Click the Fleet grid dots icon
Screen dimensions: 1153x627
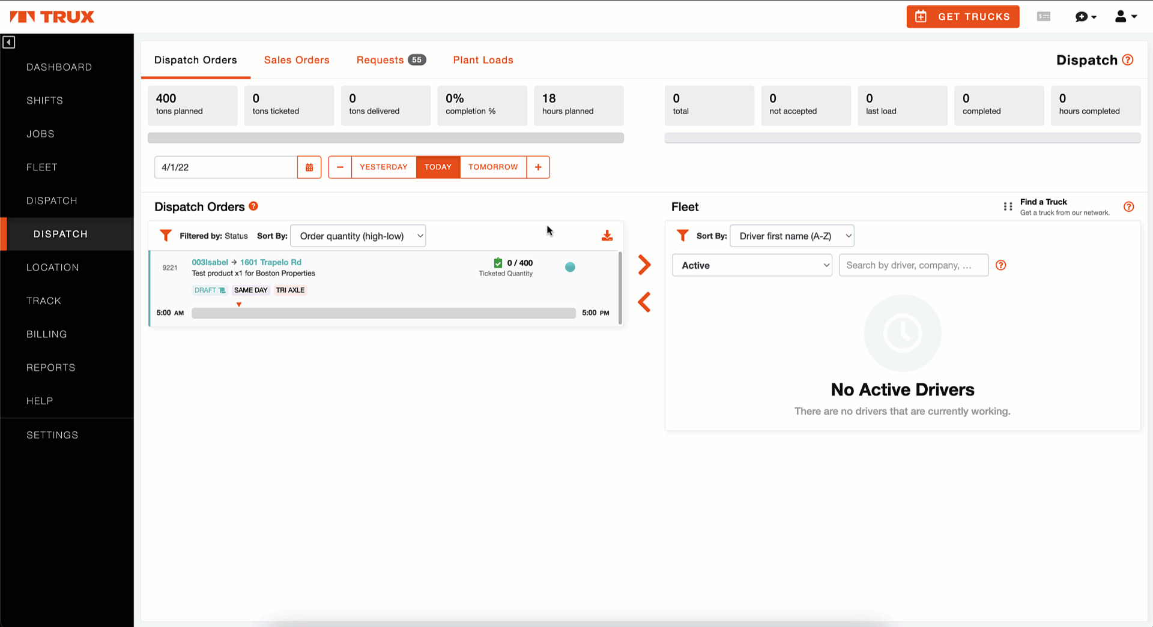click(x=1008, y=207)
